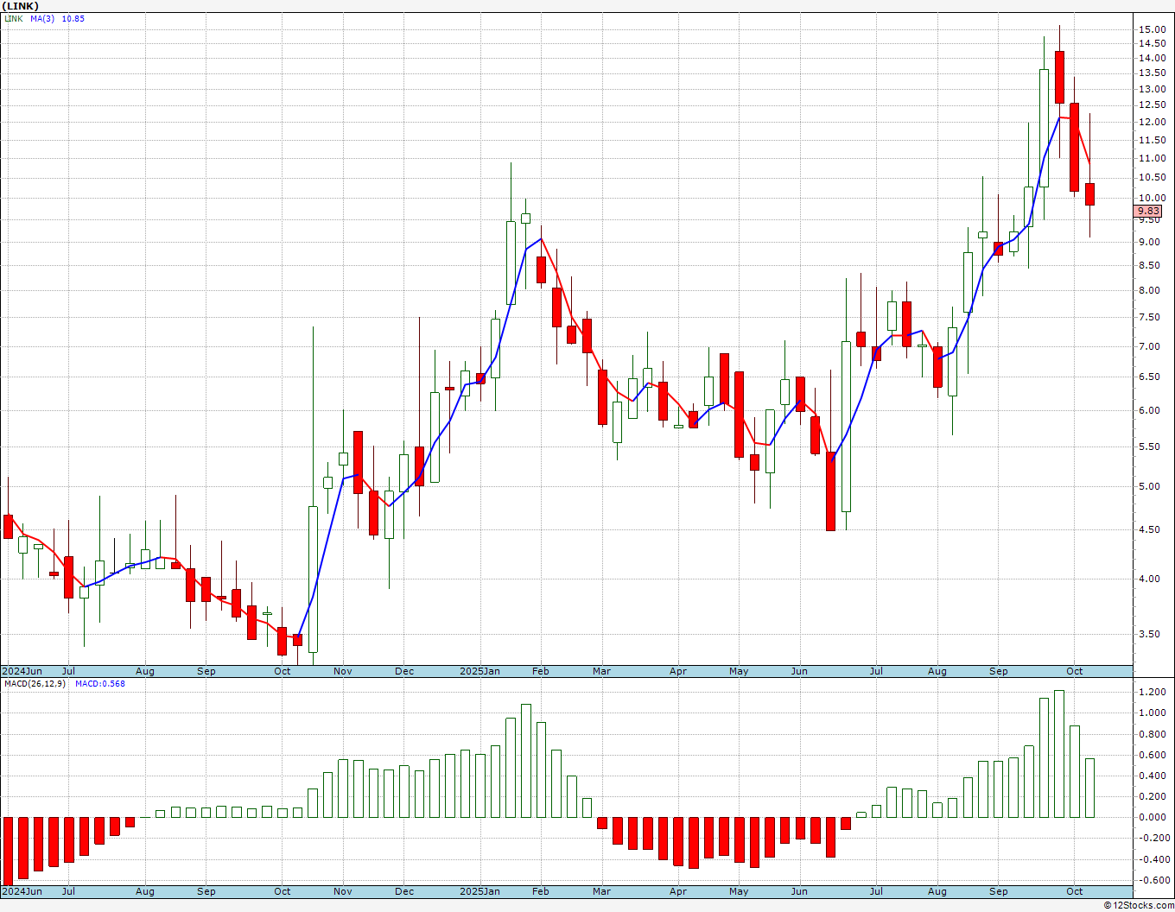Click the (LINK) chart title

pyautogui.click(x=22, y=6)
